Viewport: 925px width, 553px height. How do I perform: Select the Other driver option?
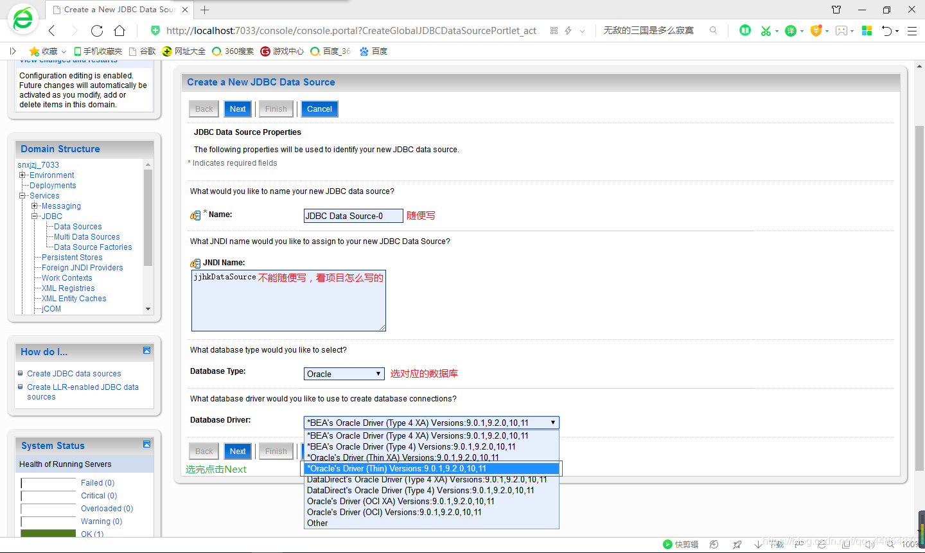tap(432, 523)
